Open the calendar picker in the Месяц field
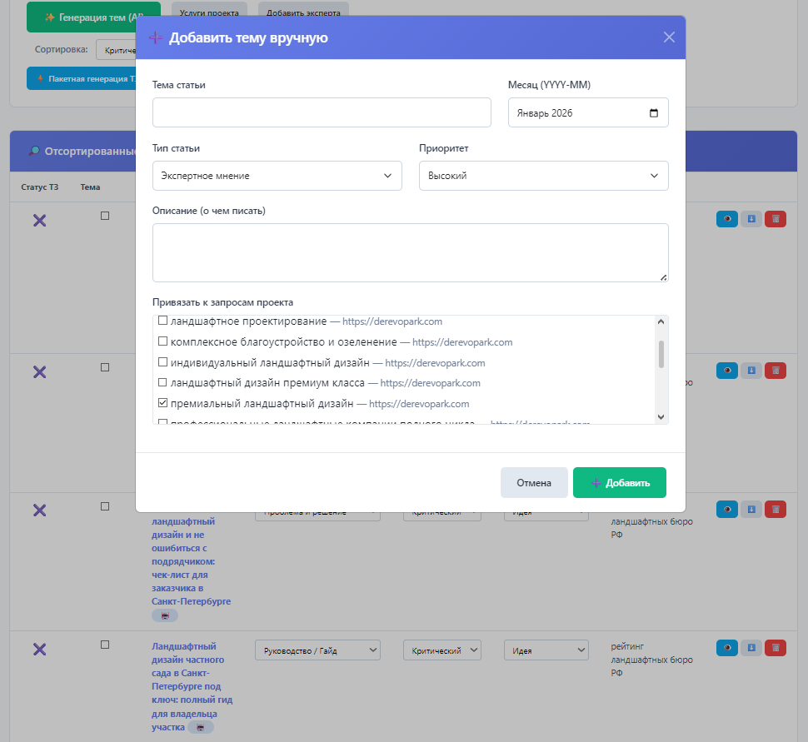 click(653, 113)
